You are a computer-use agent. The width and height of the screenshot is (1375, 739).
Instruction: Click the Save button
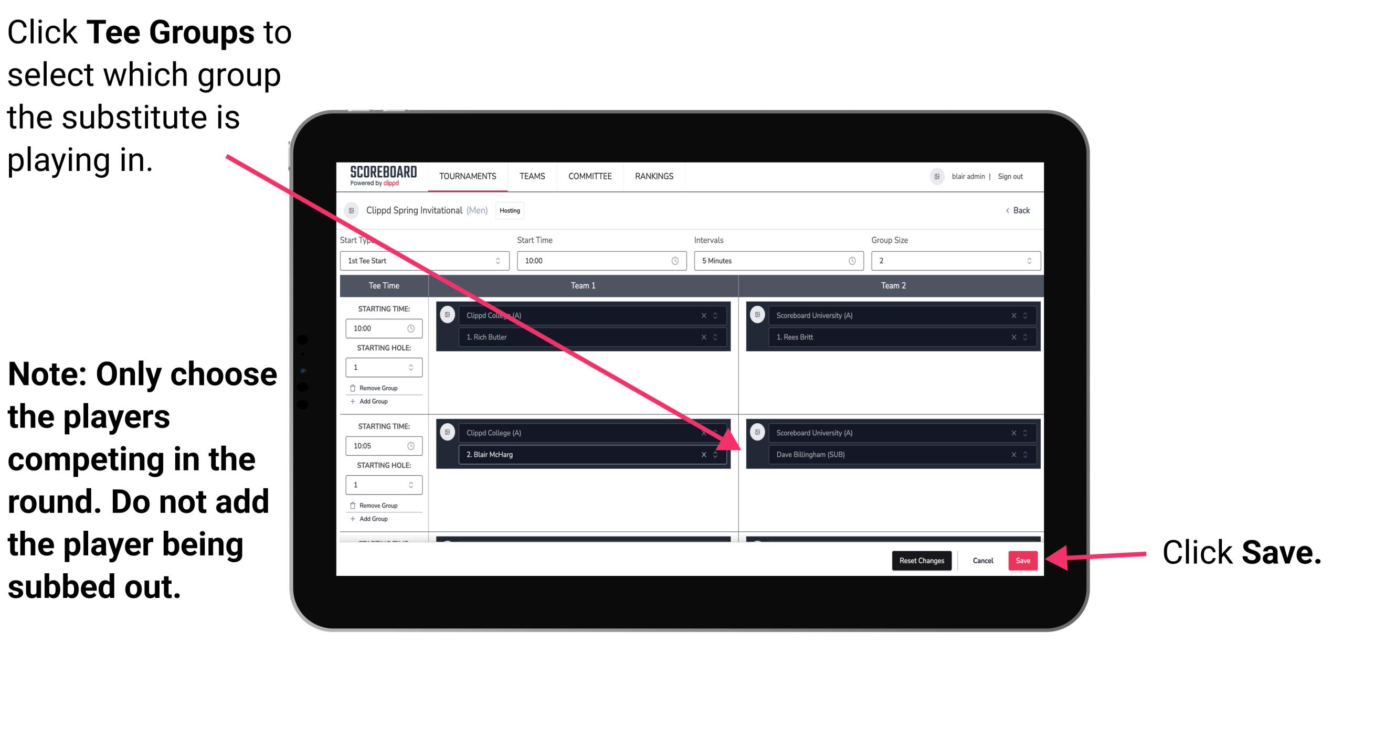[x=1023, y=561]
